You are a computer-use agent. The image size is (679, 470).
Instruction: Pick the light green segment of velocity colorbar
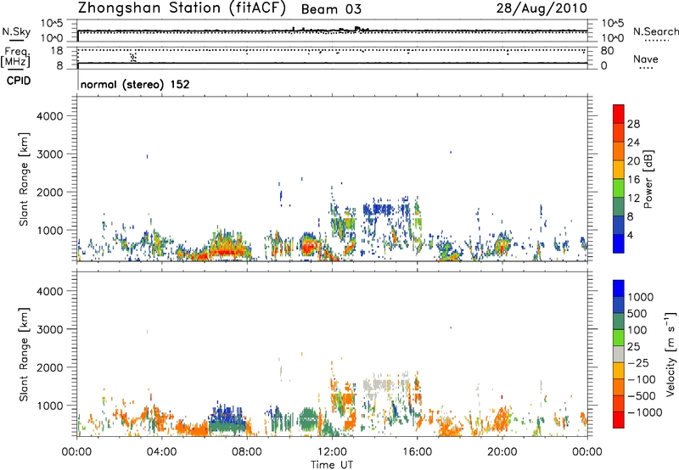coord(619,338)
